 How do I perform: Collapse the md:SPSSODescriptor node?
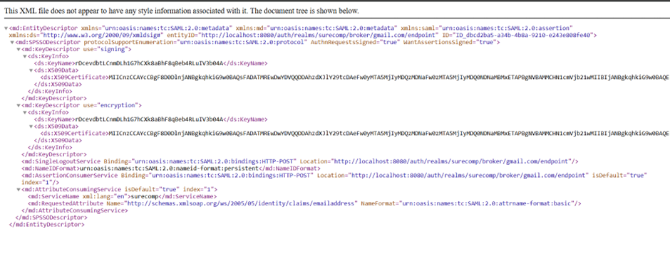click(12, 43)
